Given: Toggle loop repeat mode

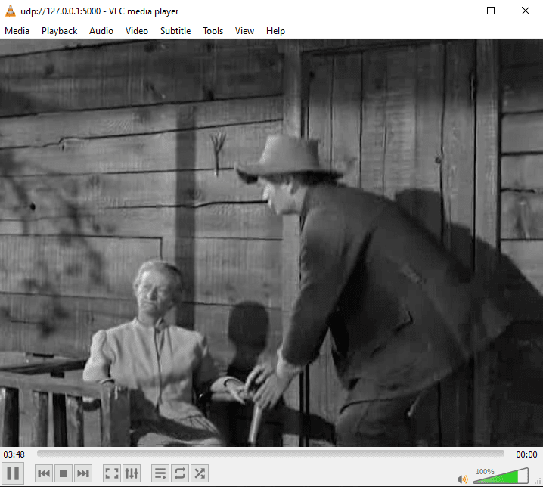Looking at the screenshot, I should [x=180, y=473].
